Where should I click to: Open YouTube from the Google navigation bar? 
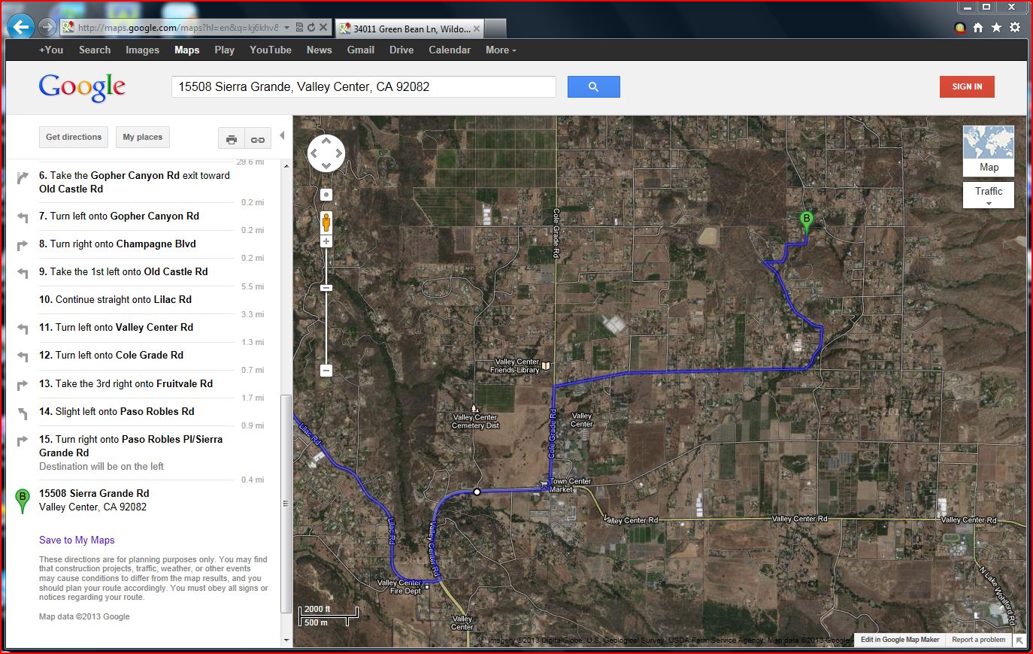270,50
